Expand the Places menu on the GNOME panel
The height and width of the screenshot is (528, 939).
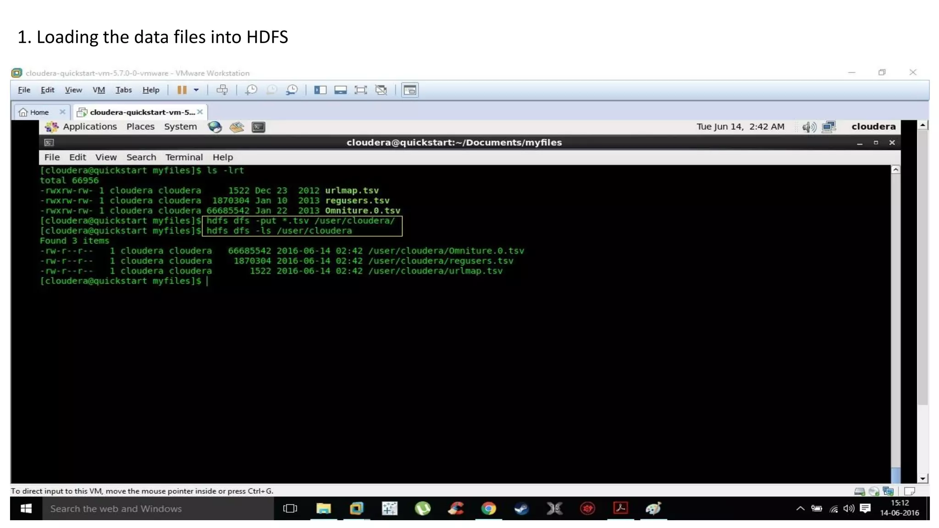[x=140, y=126]
